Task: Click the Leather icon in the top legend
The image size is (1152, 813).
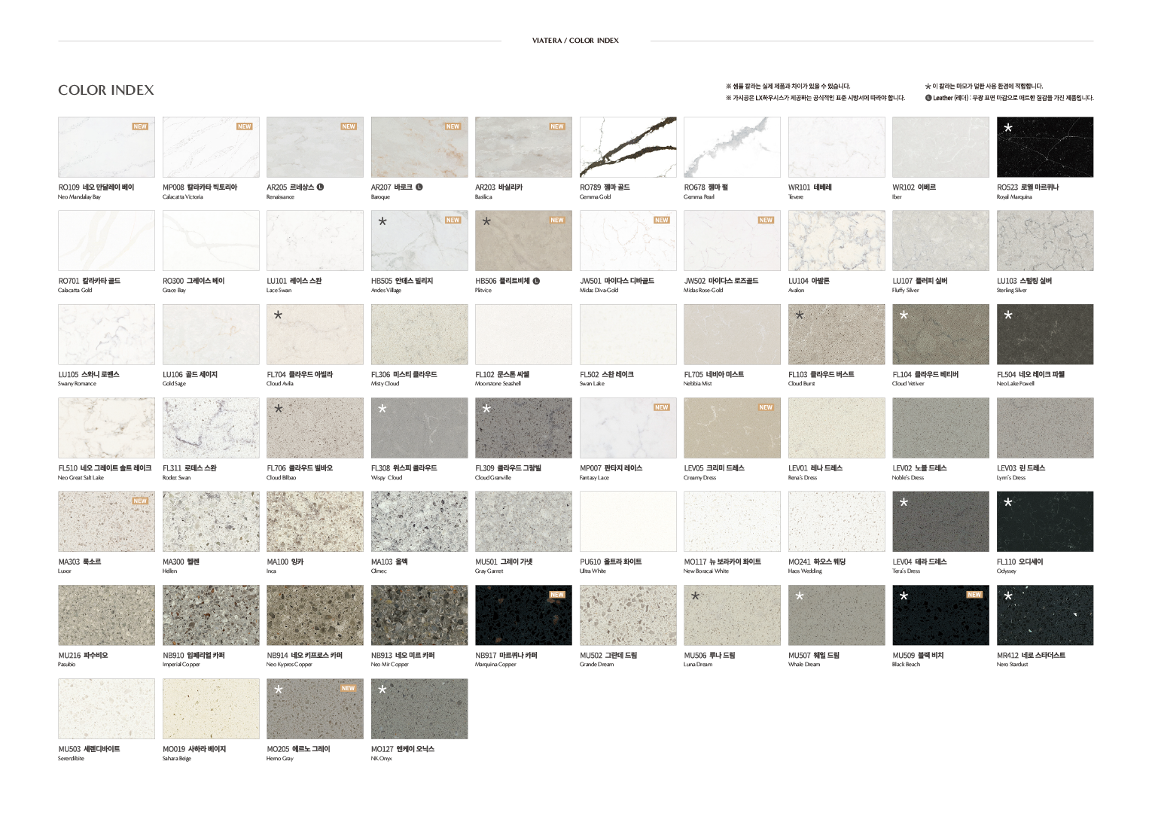Action: (928, 98)
